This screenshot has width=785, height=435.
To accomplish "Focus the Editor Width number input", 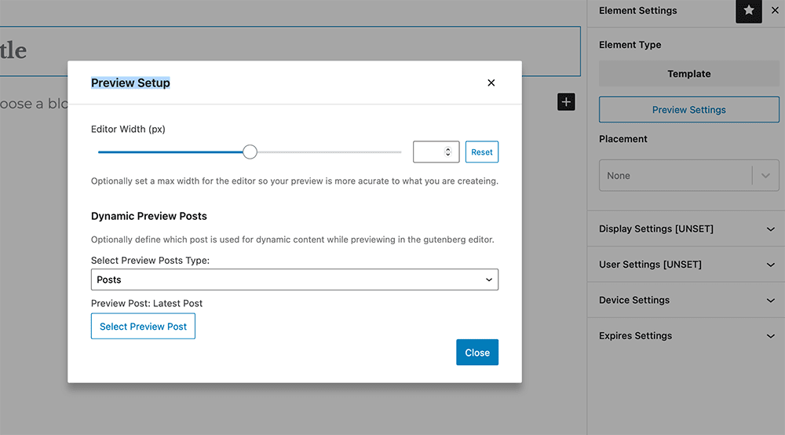I will pyautogui.click(x=429, y=152).
